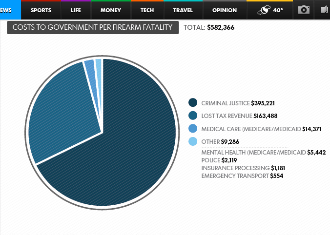Click the Criminal Justice legend dot
Screen dimensions: 330x235
[193, 103]
